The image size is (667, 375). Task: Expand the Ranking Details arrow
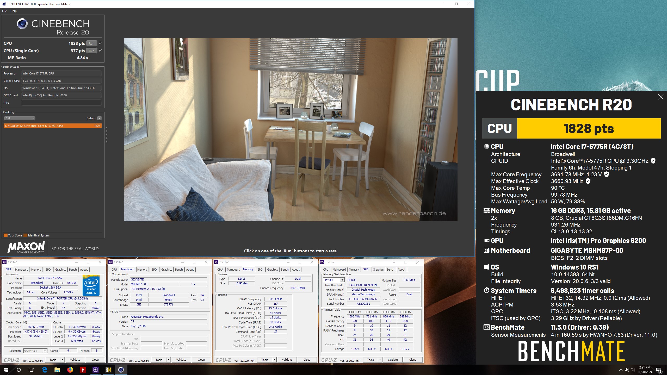[99, 118]
